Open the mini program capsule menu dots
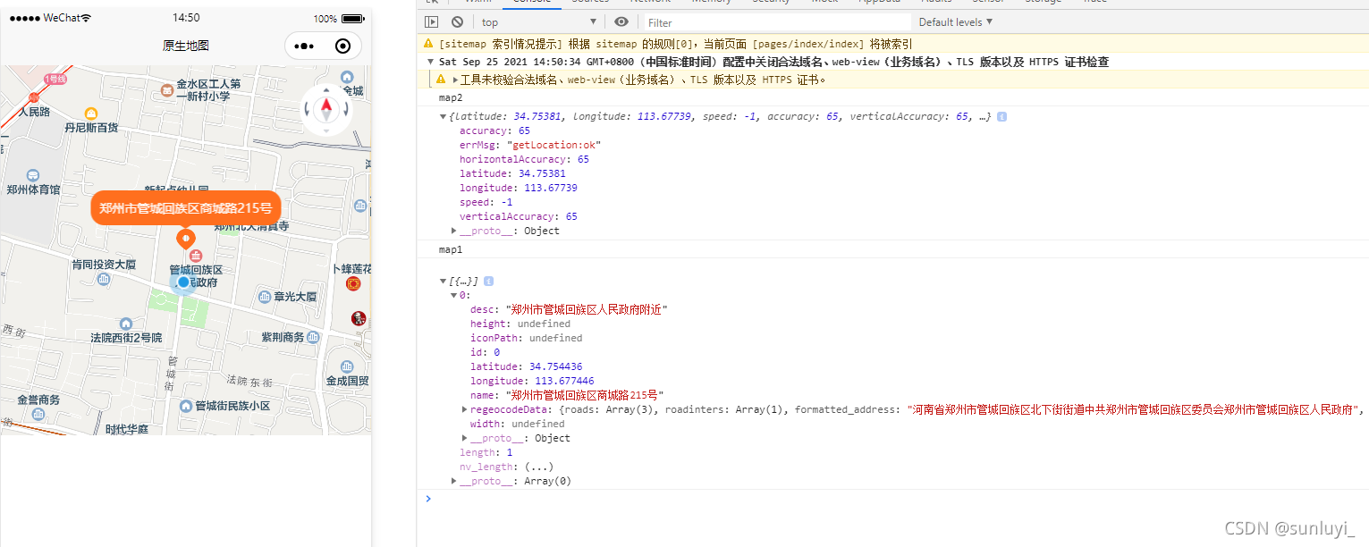The image size is (1369, 547). (305, 46)
